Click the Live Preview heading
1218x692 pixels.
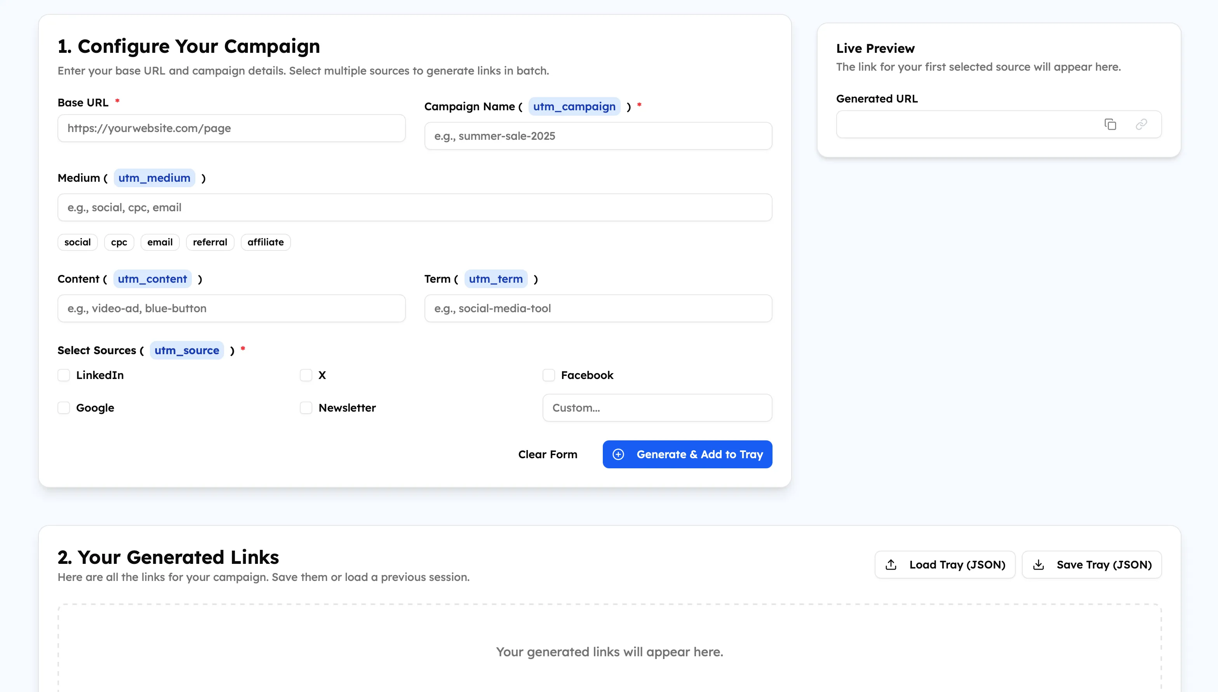tap(875, 49)
